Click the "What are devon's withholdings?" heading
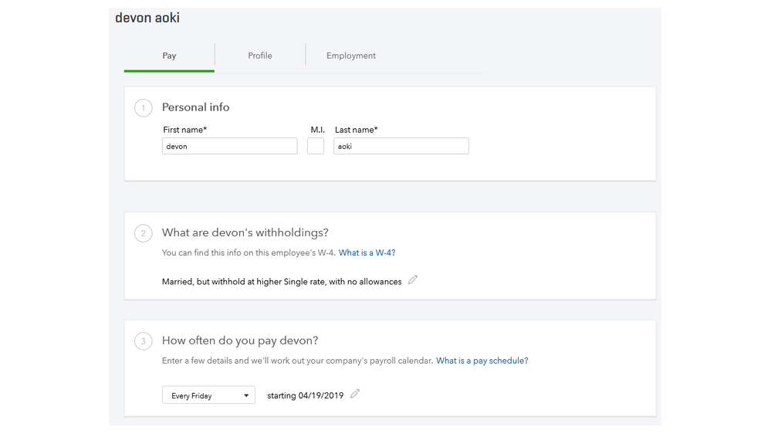Viewport: 771px width, 434px height. point(245,232)
